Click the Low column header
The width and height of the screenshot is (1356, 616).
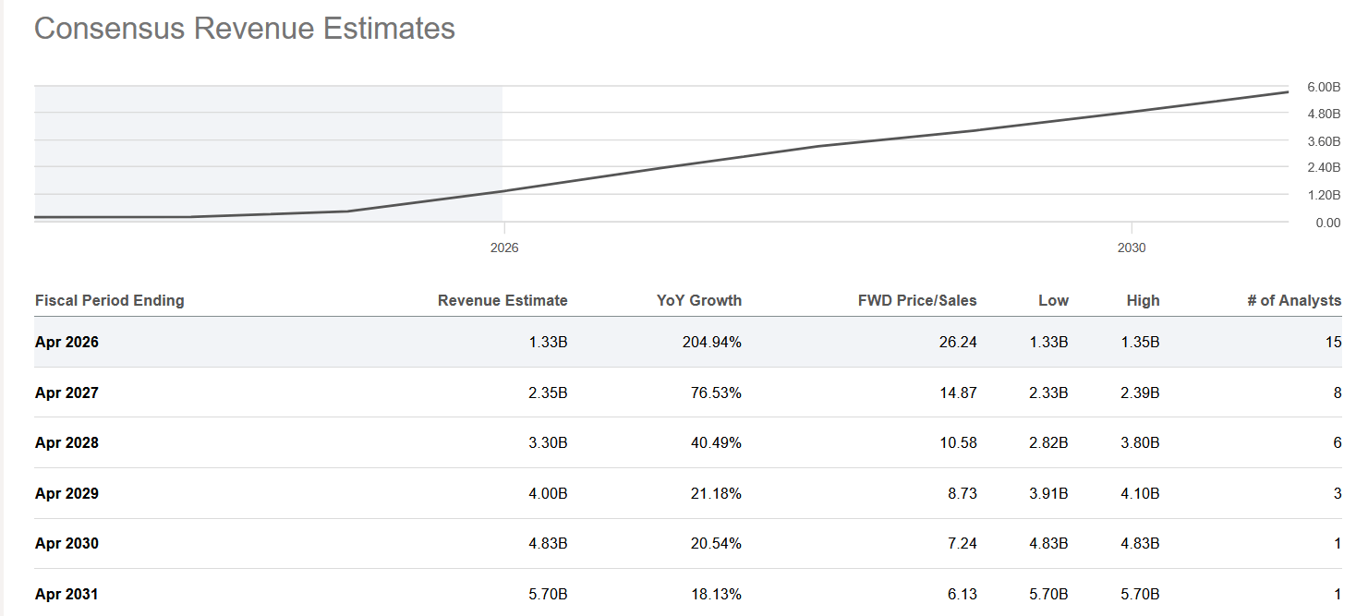coord(1053,300)
